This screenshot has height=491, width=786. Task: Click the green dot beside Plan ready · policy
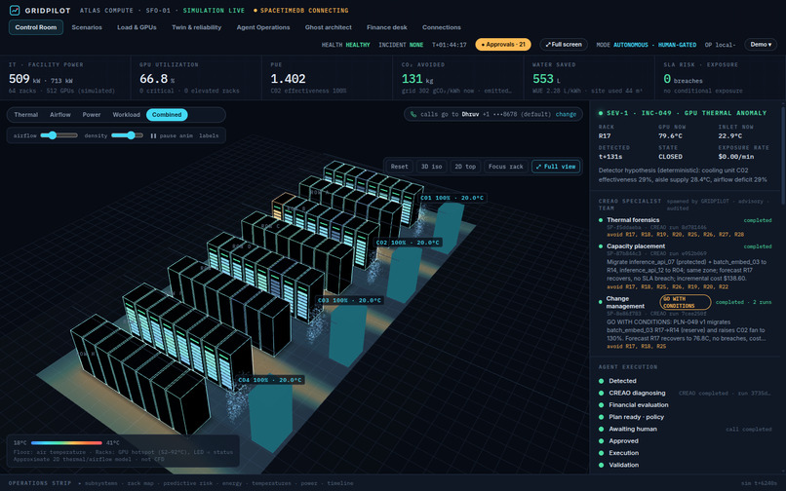pos(601,417)
